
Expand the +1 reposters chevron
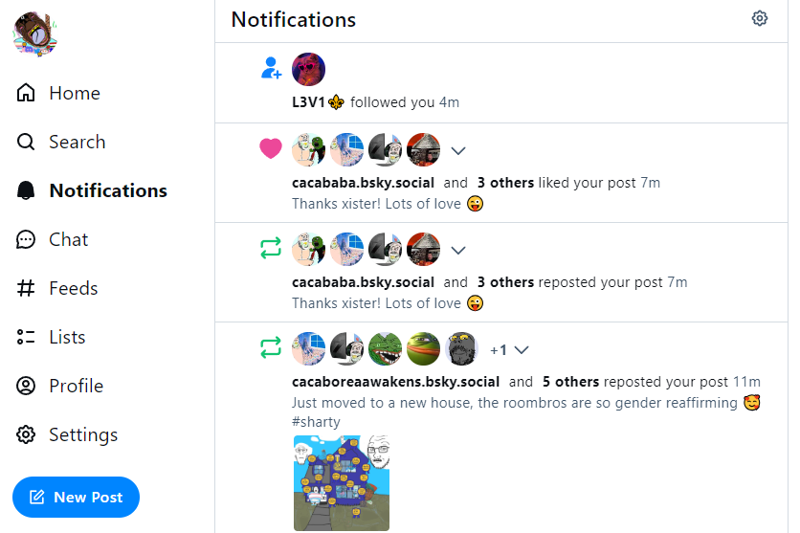(522, 350)
